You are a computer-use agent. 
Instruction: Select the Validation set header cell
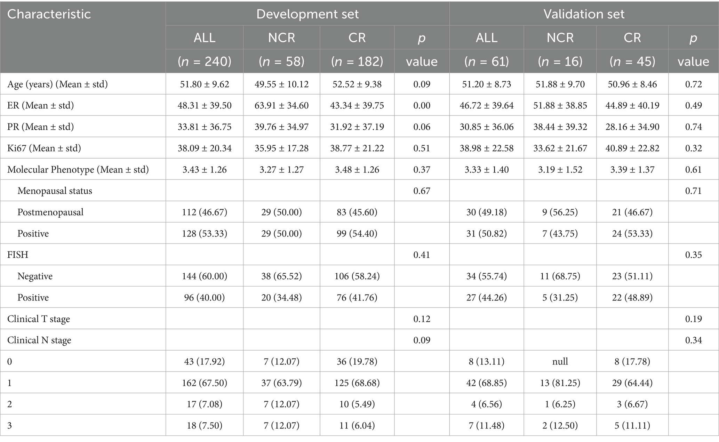click(584, 14)
